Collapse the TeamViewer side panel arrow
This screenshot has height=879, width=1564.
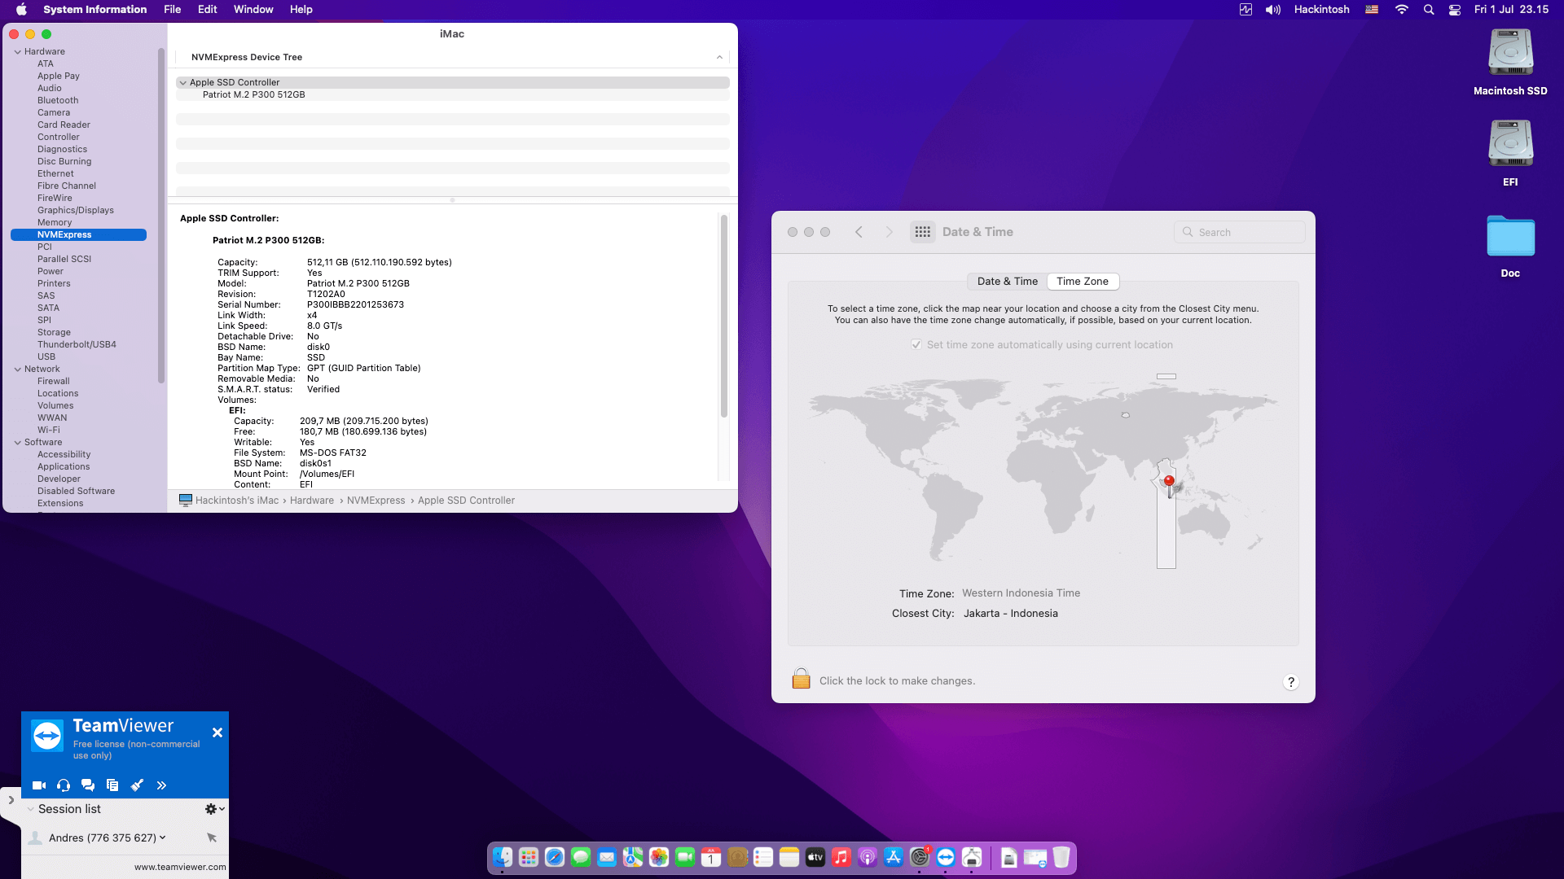pyautogui.click(x=11, y=800)
